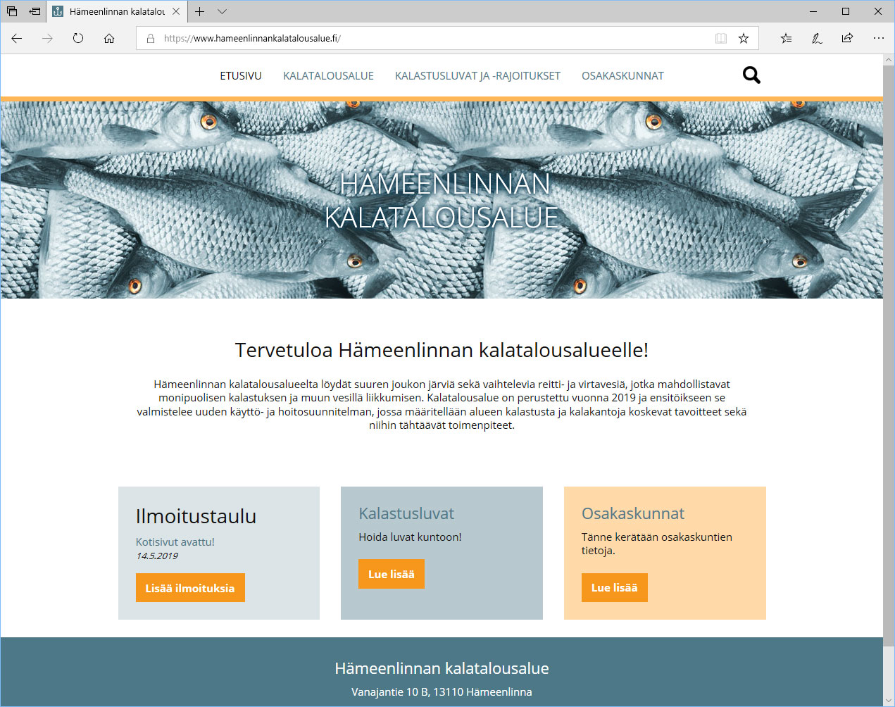The height and width of the screenshot is (707, 895).
Task: Click the Ilmoitustaulu heading
Action: pos(196,516)
